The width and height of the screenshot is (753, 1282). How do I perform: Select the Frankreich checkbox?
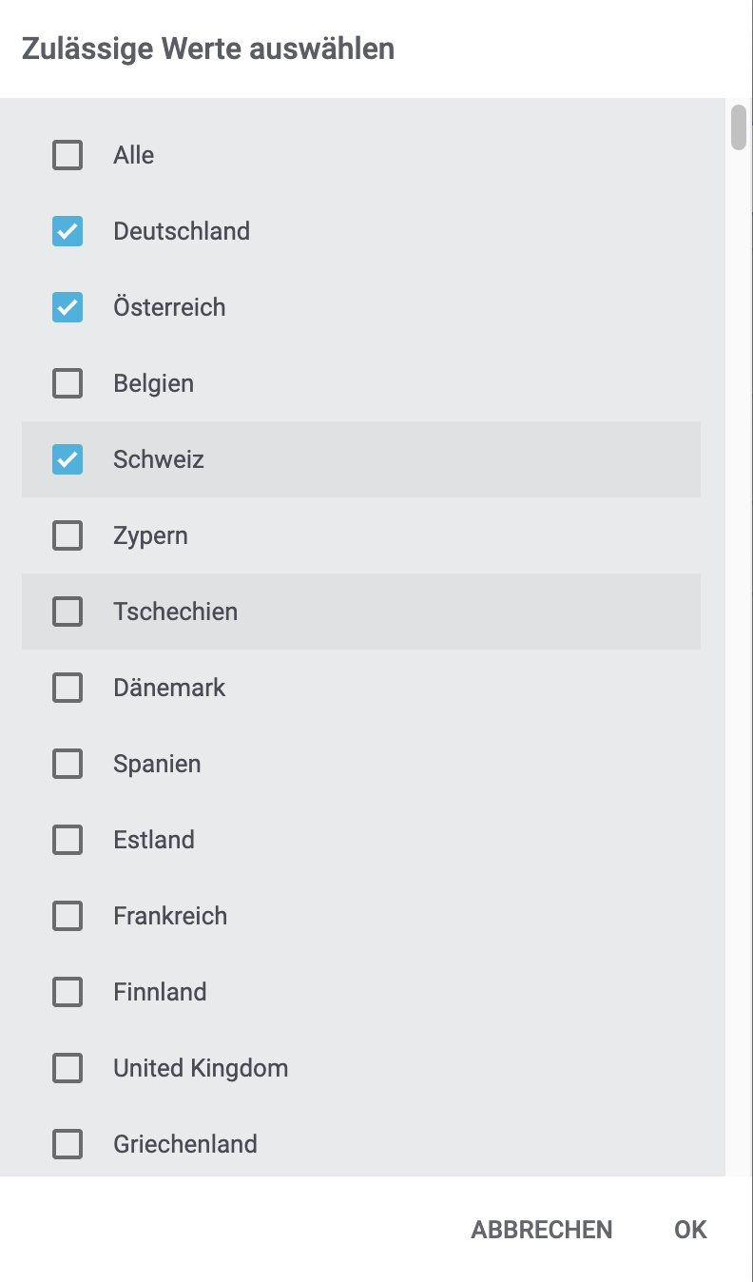tap(68, 916)
